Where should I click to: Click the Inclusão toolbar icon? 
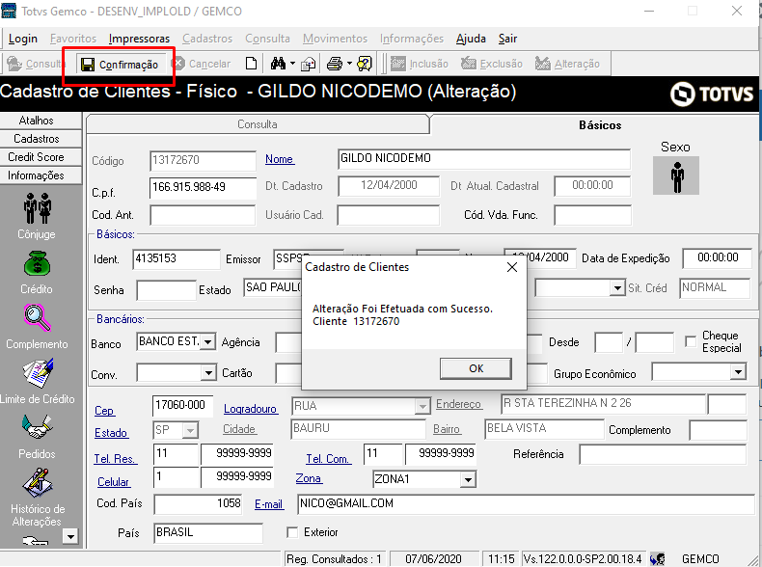point(398,64)
